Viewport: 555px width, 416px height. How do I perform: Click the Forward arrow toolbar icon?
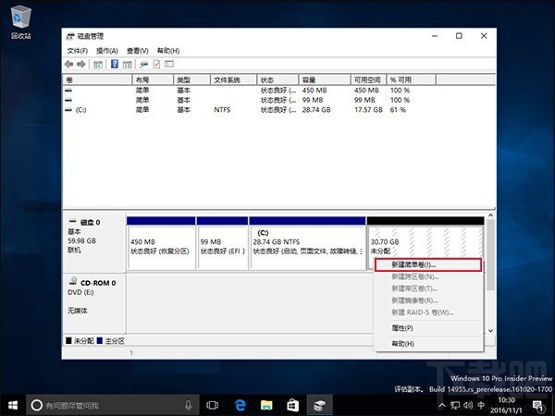(x=81, y=64)
